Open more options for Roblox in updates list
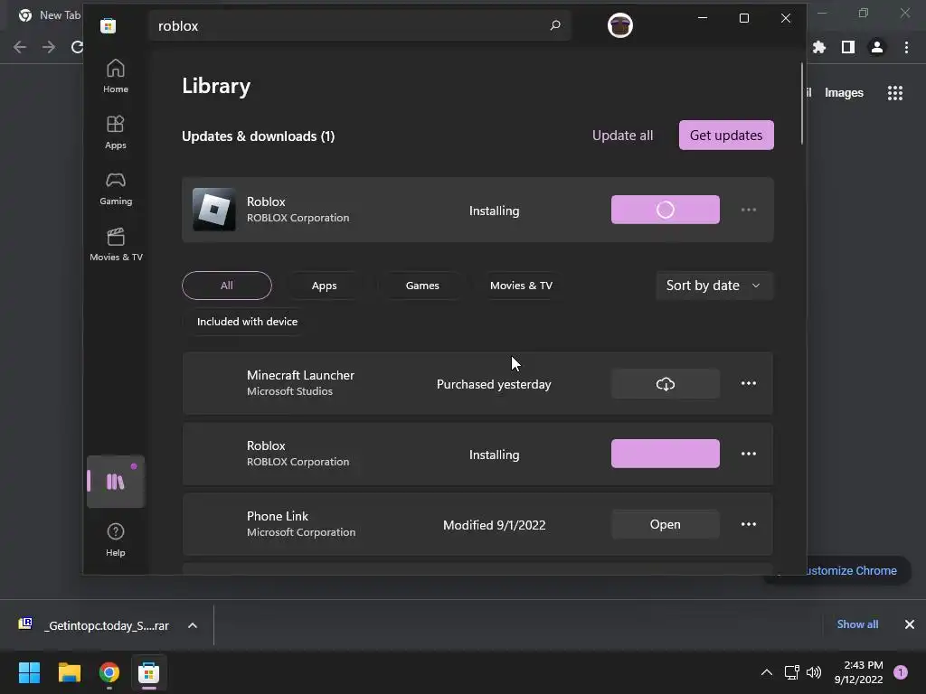 coord(748,210)
